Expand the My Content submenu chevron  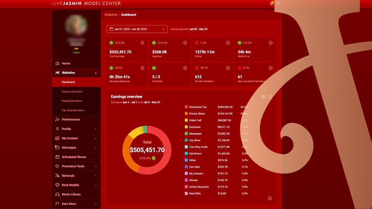[x=96, y=138]
